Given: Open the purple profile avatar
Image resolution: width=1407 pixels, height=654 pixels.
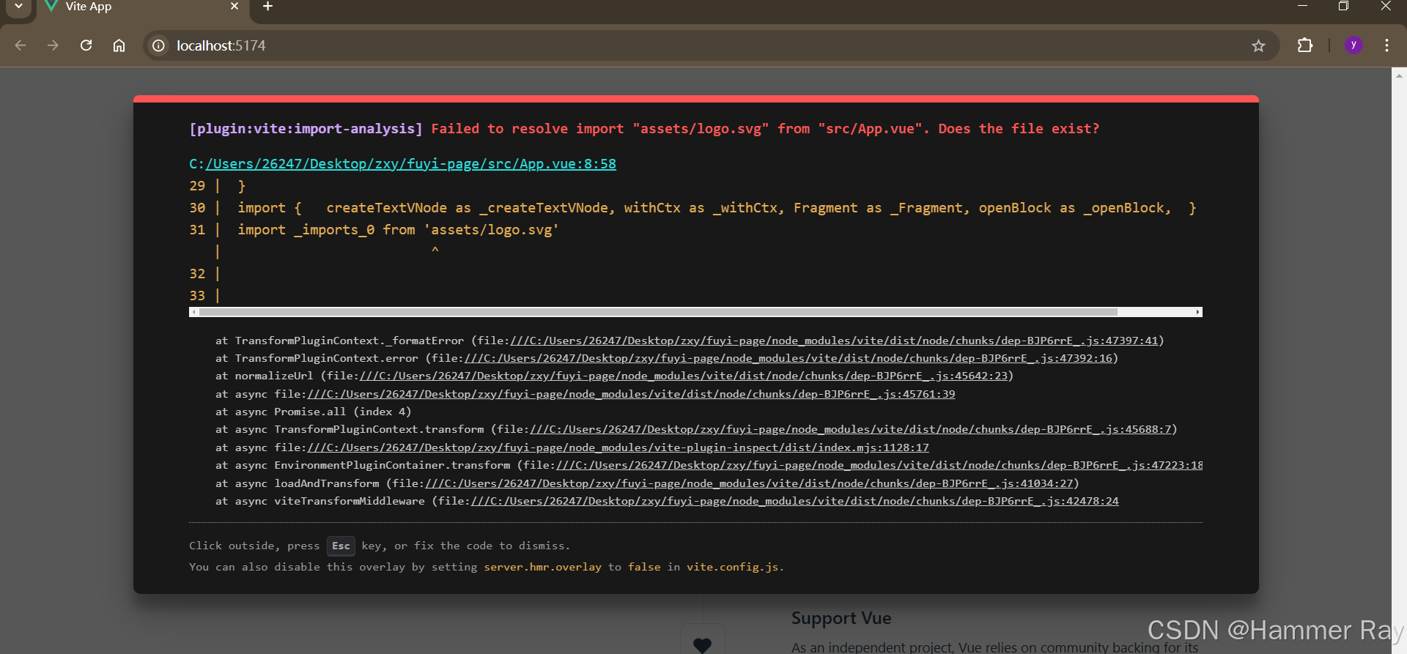Looking at the screenshot, I should tap(1354, 45).
